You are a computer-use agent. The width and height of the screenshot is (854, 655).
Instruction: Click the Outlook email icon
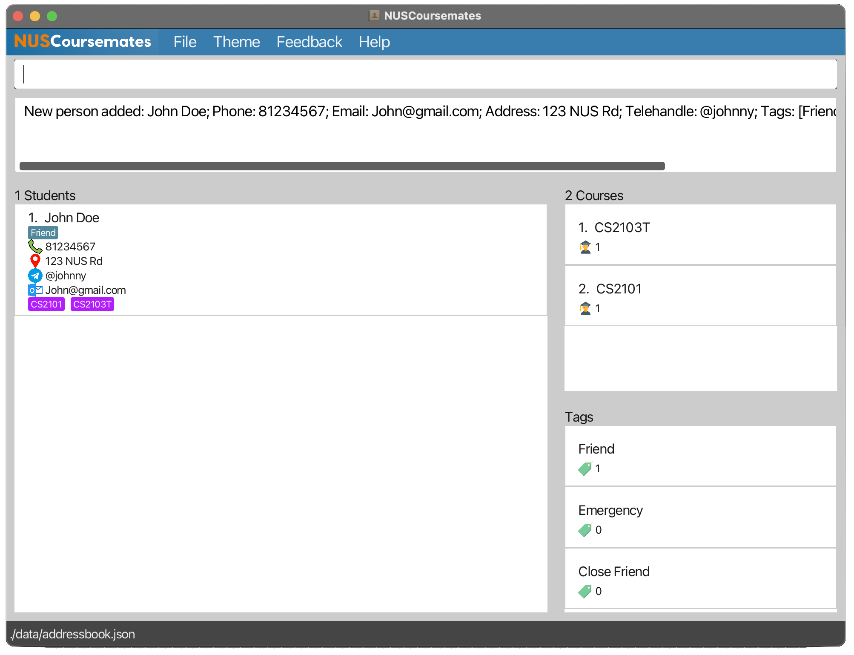(35, 290)
